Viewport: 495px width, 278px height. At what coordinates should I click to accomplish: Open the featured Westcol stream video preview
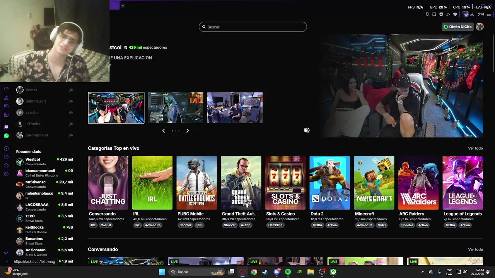point(403,86)
